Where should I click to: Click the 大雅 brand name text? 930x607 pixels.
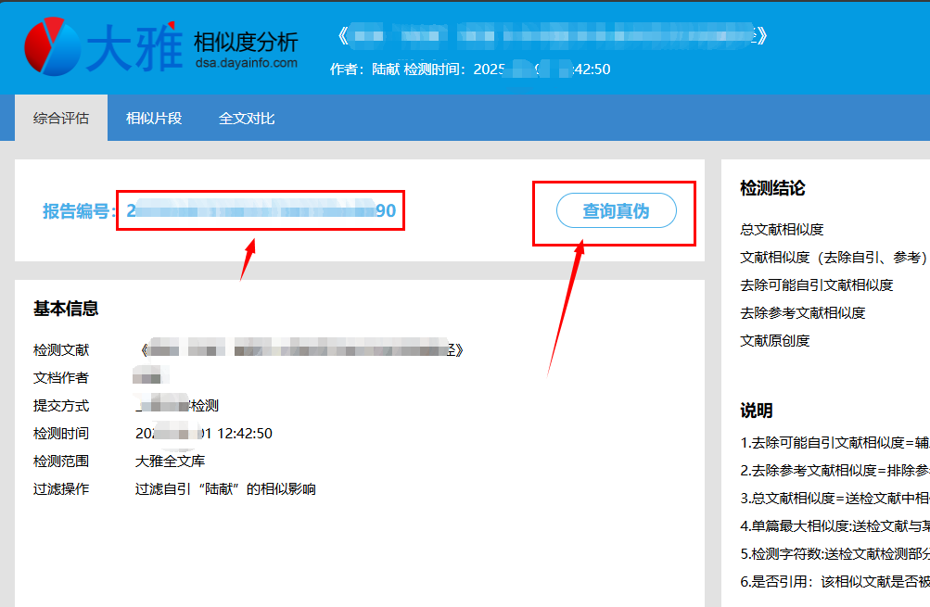pyautogui.click(x=134, y=48)
